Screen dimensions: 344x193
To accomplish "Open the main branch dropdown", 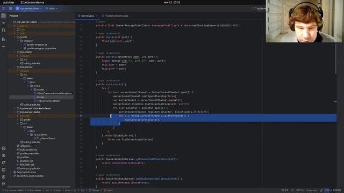I will (x=52, y=9).
